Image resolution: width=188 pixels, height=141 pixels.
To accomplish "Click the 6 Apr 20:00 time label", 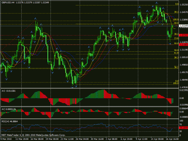I will click(x=127, y=139).
